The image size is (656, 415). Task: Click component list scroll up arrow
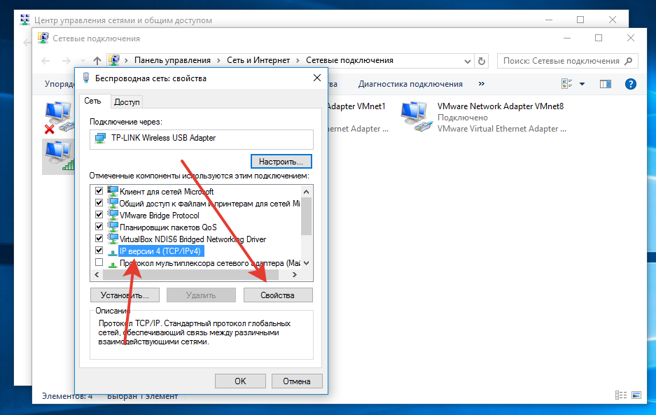[x=306, y=192]
